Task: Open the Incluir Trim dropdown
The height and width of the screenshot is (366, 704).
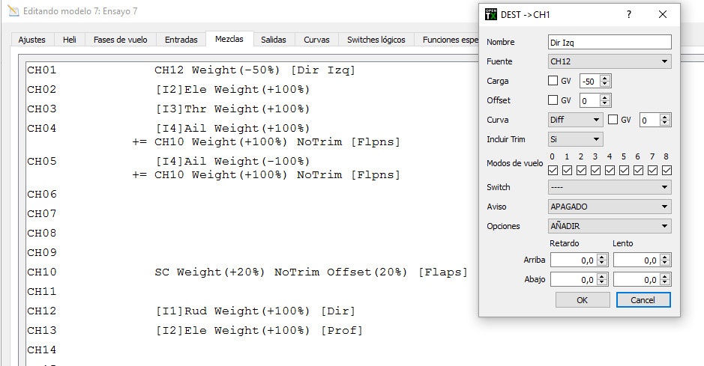Action: pos(575,139)
